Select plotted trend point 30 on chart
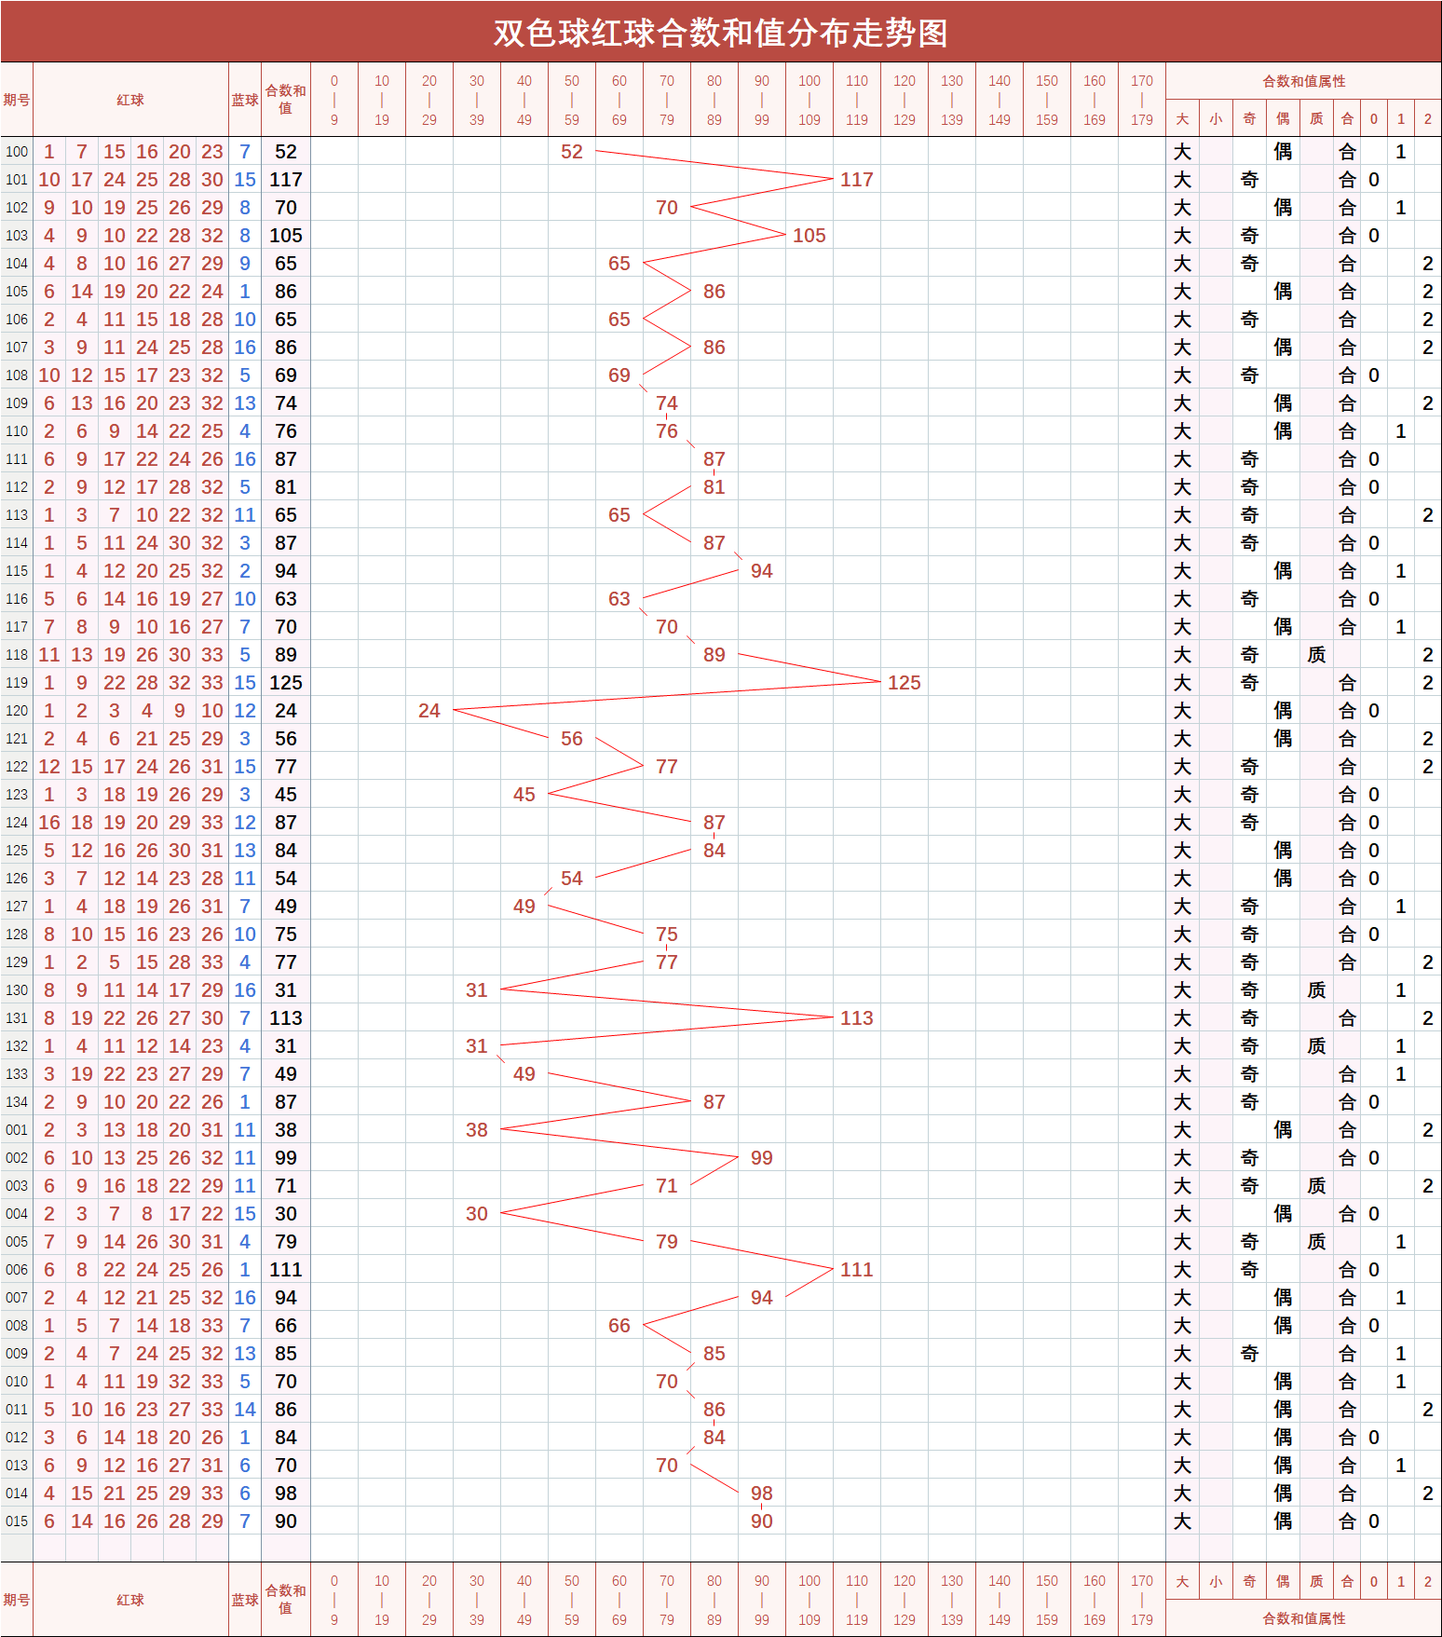The width and height of the screenshot is (1442, 1637). [476, 1213]
